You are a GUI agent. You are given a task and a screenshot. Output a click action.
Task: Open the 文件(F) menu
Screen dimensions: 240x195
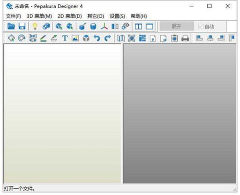click(x=13, y=16)
